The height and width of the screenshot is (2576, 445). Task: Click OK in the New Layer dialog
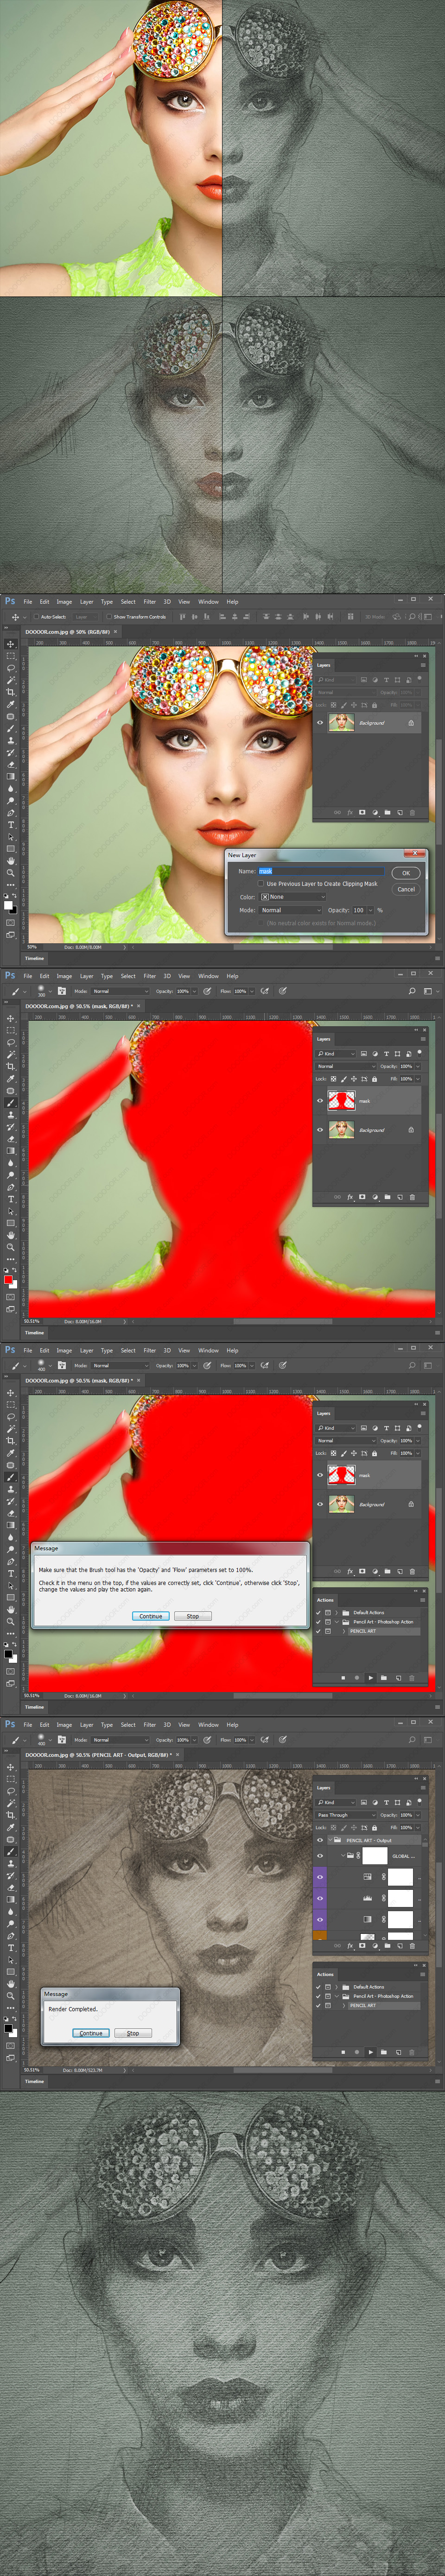point(406,873)
